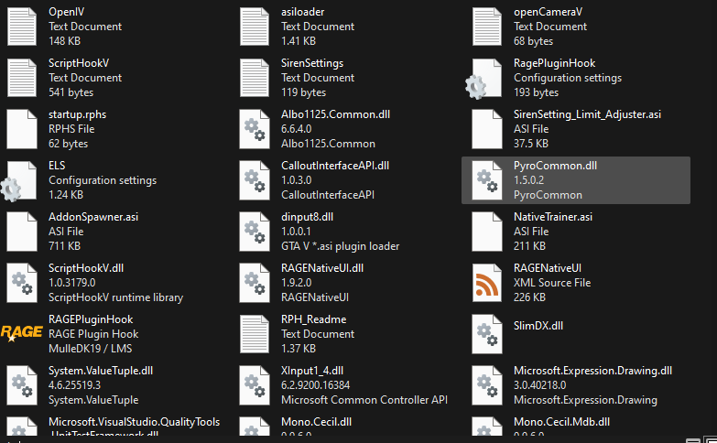
Task: Click the 'RAGEPluginHook' application name
Action: click(91, 319)
